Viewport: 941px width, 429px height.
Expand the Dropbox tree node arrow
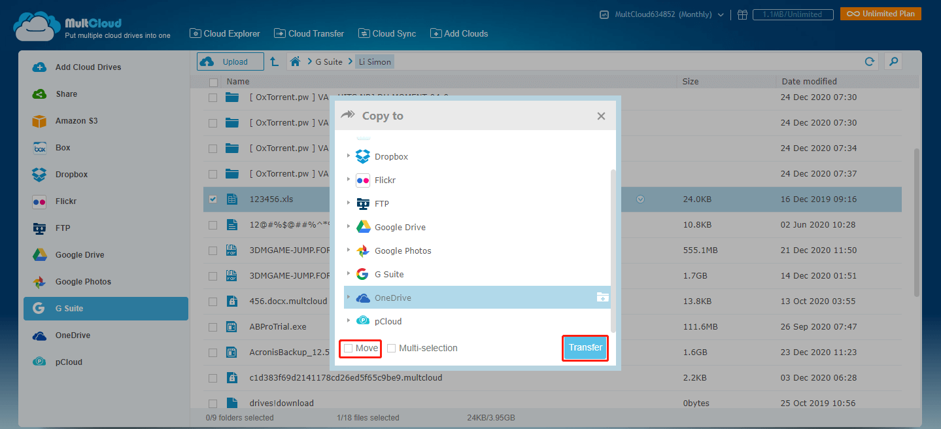coord(349,156)
